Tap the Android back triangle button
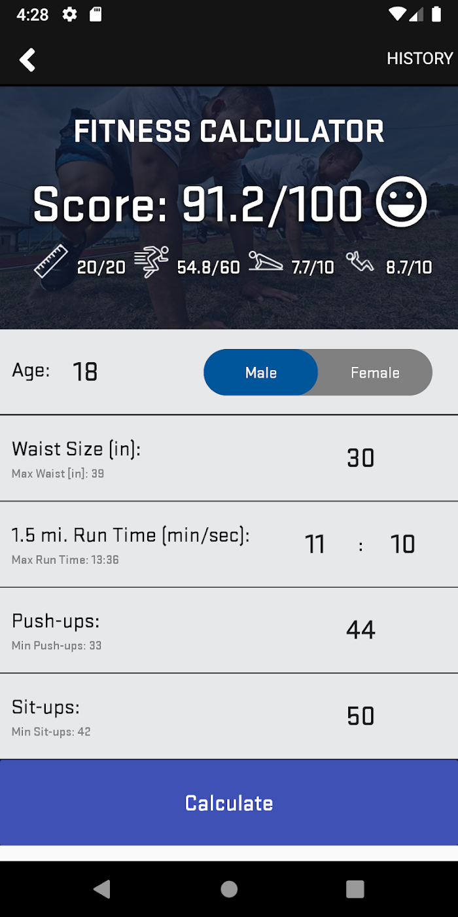Viewport: 458px width, 917px height. click(102, 889)
